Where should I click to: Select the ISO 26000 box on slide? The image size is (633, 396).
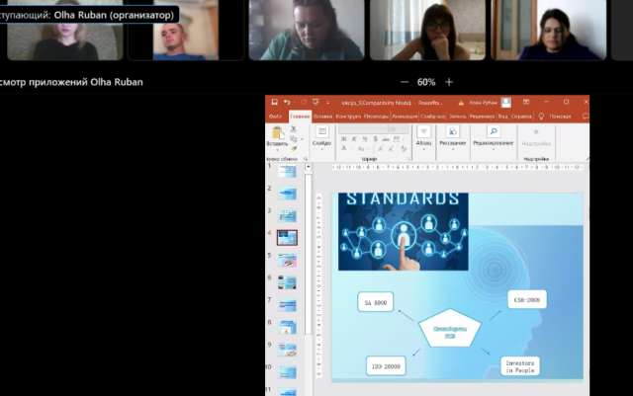pyautogui.click(x=386, y=365)
